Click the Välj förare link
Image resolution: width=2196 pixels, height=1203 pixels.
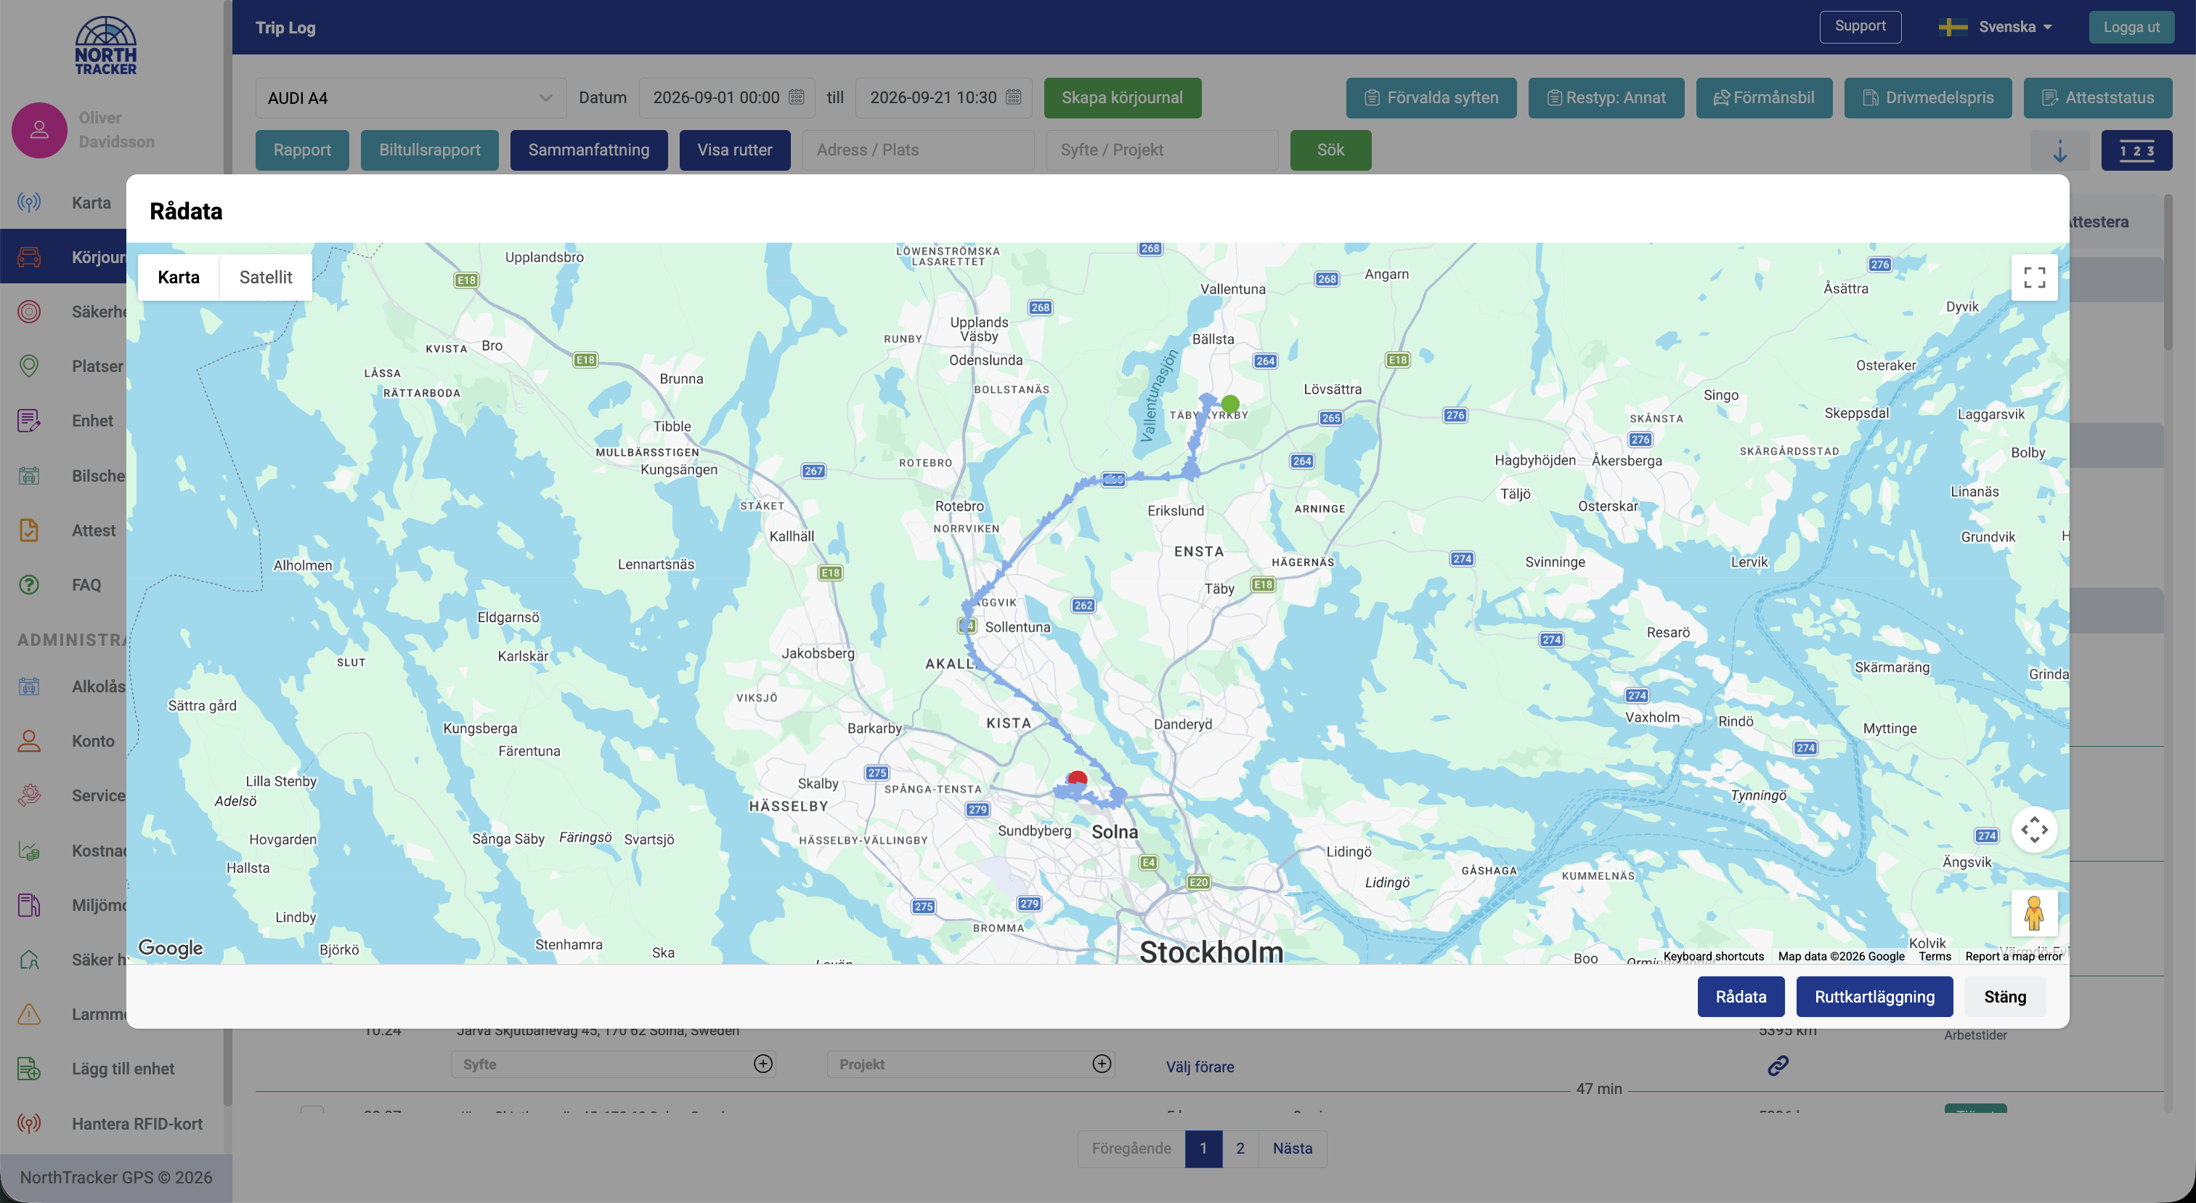1200,1066
